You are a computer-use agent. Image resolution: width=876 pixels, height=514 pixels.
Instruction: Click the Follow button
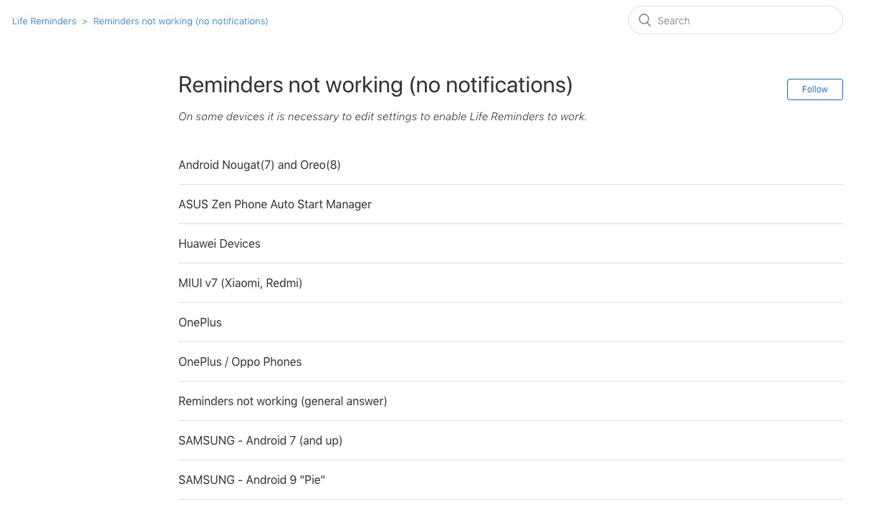(814, 89)
